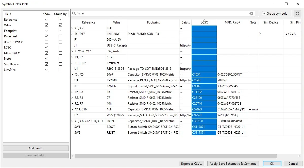The image size is (304, 168).
Task: Select LCSC cell C2040
Action: [204, 80]
